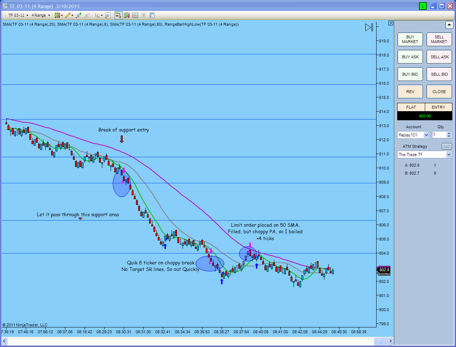Open the indicators line chart icon
456x347 pixels.
pyautogui.click(x=135, y=15)
